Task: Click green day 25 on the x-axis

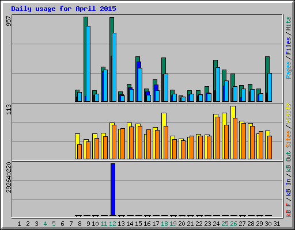Action: coord(225,224)
